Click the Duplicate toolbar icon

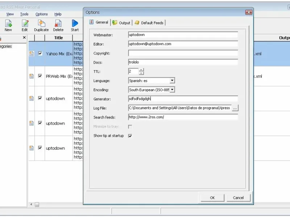coord(41,24)
